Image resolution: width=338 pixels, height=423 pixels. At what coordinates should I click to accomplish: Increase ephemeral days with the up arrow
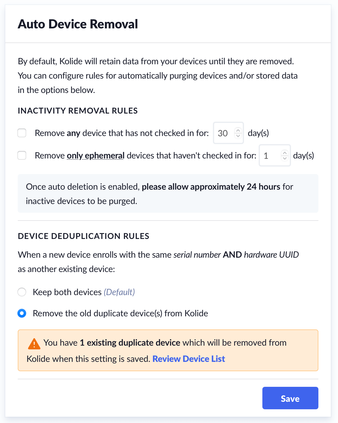[284, 153]
